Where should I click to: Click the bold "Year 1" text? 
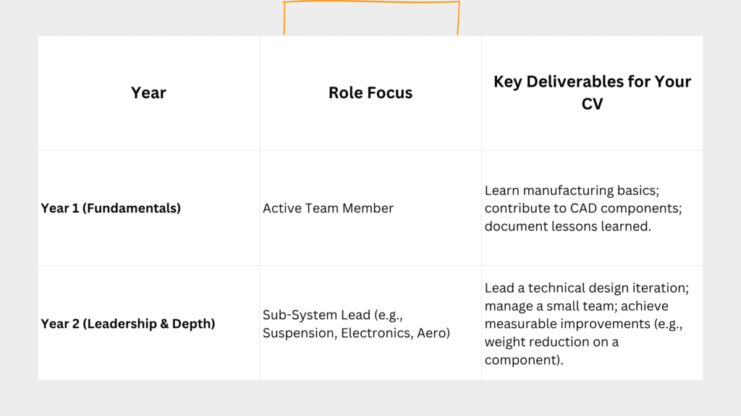[60, 208]
